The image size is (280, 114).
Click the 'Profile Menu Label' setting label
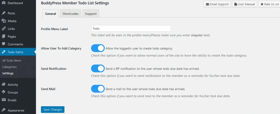pyautogui.click(x=54, y=29)
